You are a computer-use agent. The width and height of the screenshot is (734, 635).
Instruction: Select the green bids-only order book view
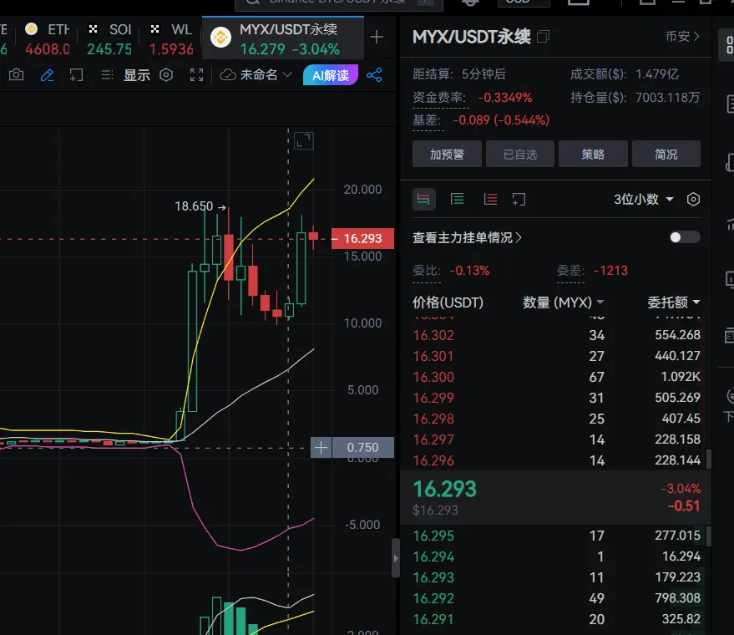(458, 200)
